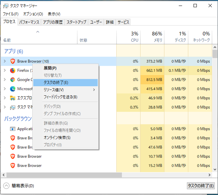Viewport: 218px width, 195px height.
Task: Click the Brave icon on the 10.7 MB row
Action: (x=13, y=156)
